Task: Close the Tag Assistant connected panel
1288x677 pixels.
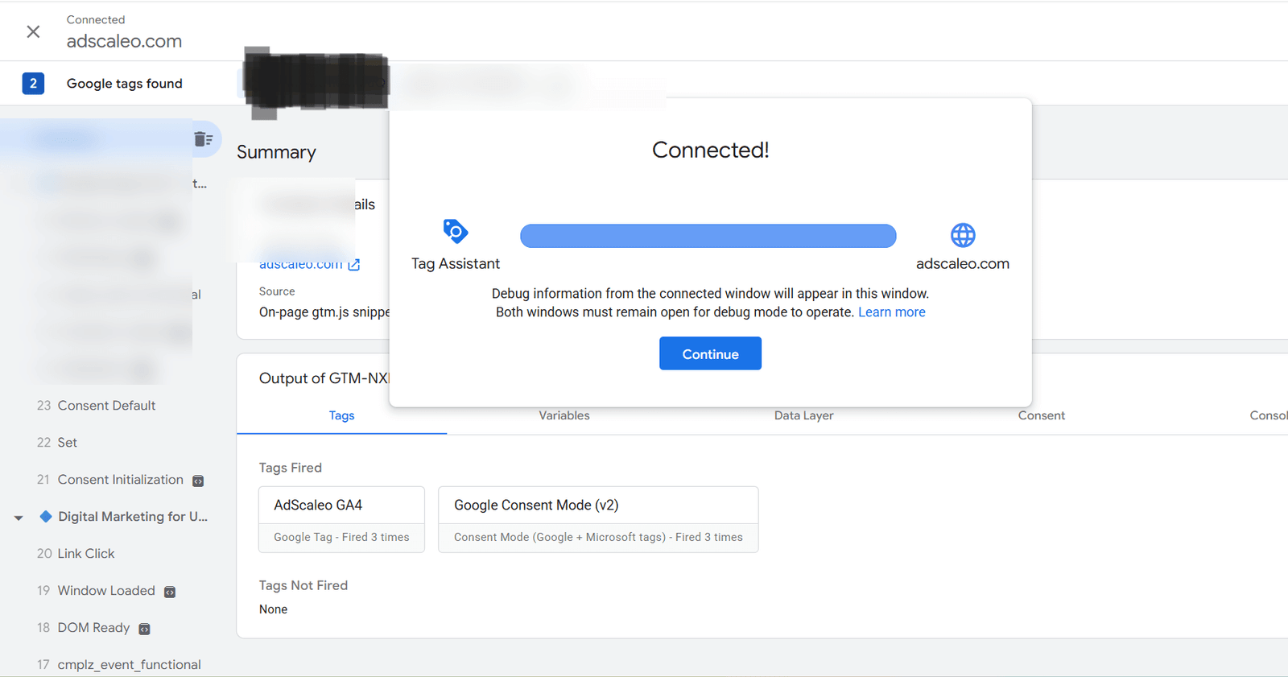Action: click(x=33, y=31)
